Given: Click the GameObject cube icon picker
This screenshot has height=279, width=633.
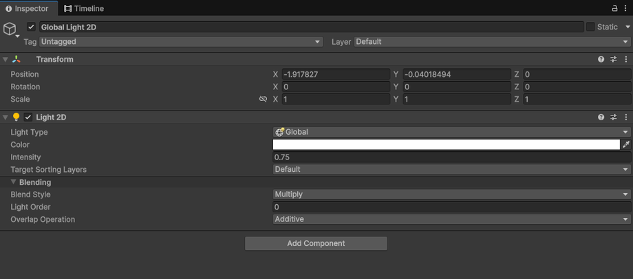Looking at the screenshot, I should (x=10, y=29).
